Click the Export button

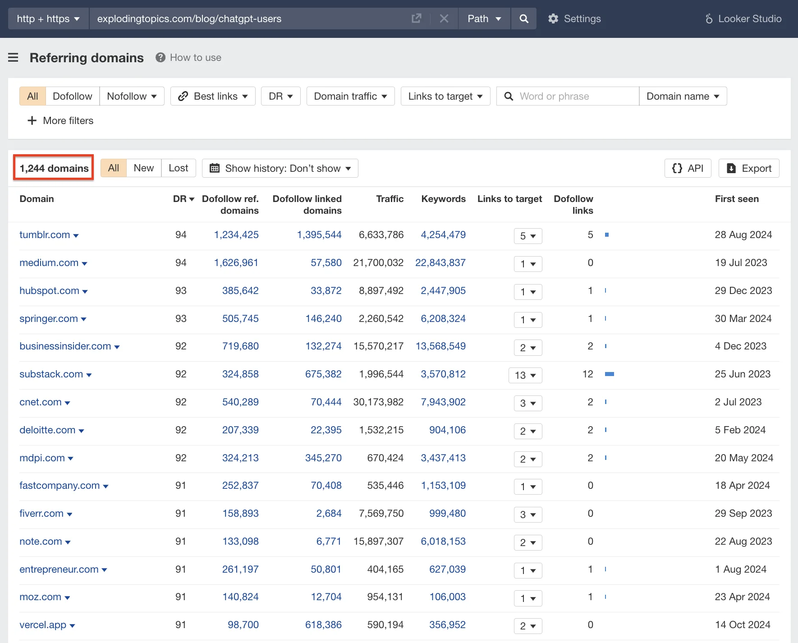coord(748,168)
